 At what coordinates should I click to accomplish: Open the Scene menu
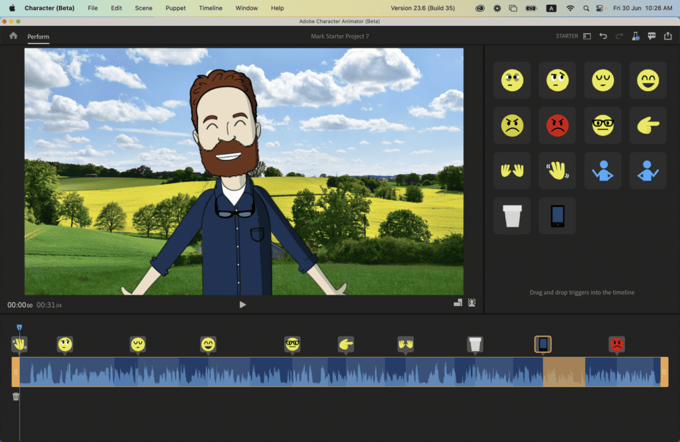pos(143,8)
